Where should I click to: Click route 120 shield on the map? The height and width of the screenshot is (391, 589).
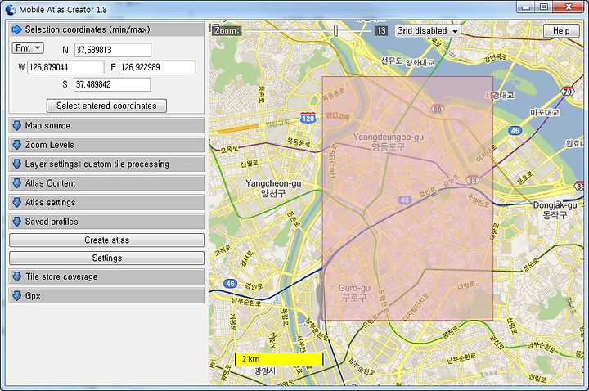[308, 119]
